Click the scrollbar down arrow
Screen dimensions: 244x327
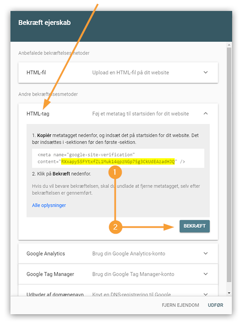point(229,293)
